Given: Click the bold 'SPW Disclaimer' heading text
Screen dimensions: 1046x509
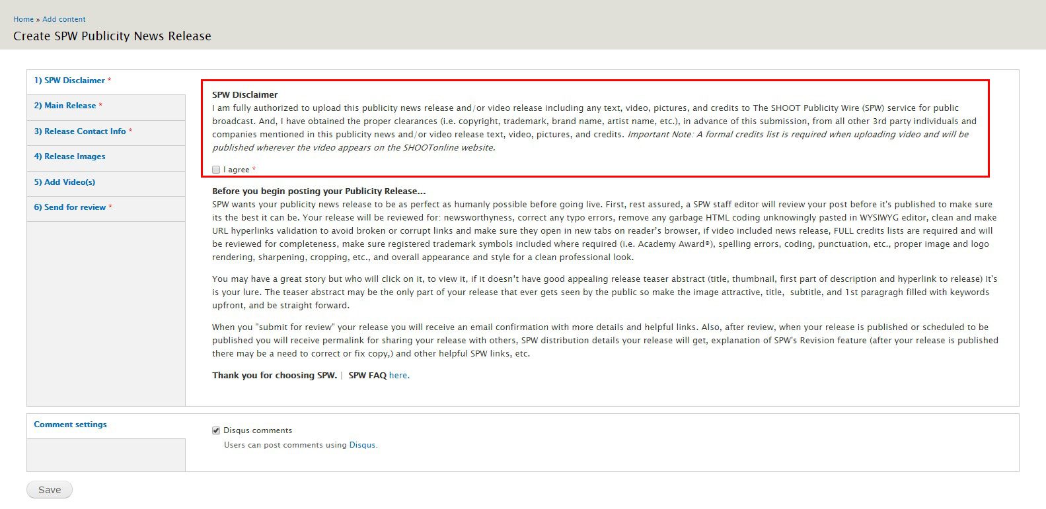Looking at the screenshot, I should (245, 95).
